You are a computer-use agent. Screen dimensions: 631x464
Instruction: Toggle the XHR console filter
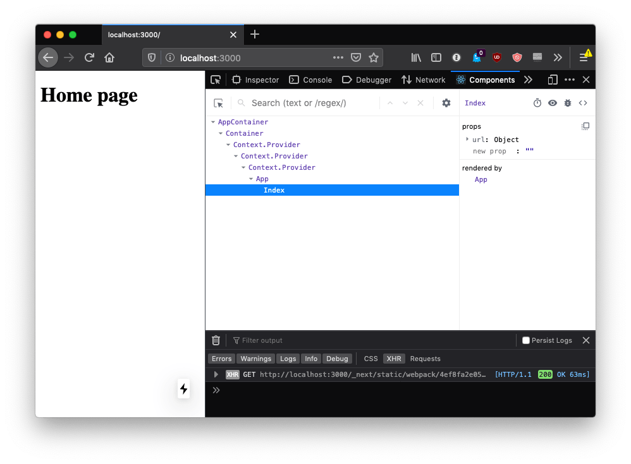pyautogui.click(x=394, y=359)
